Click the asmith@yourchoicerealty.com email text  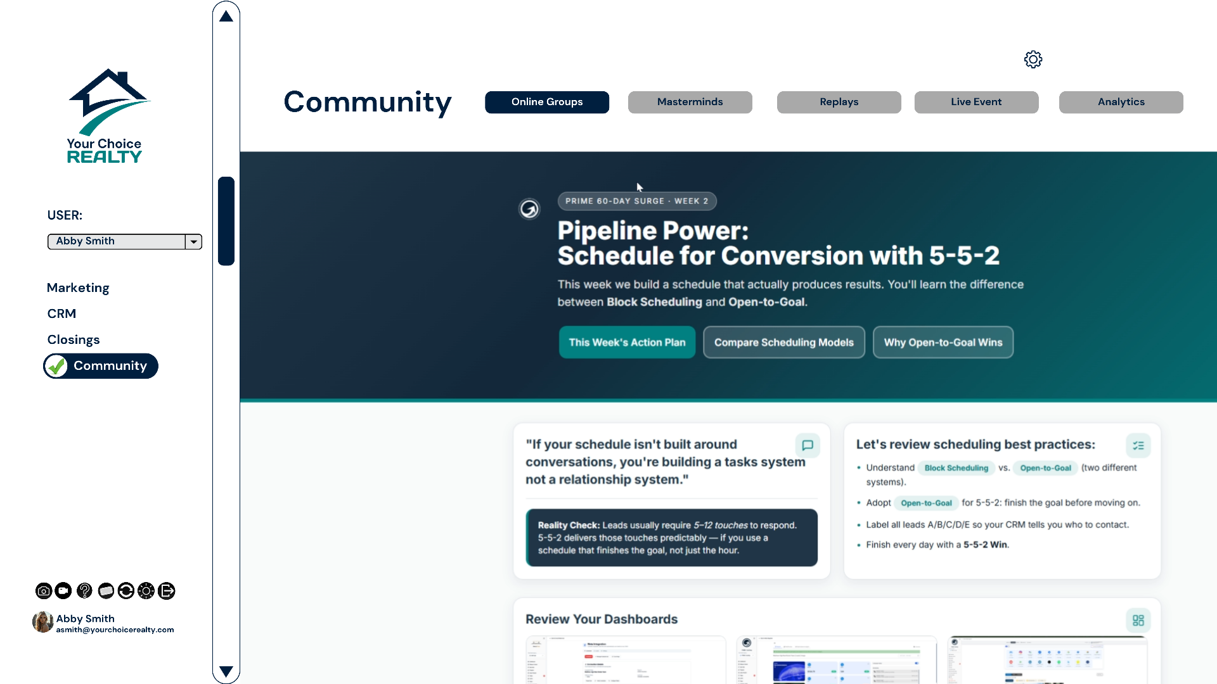115,630
